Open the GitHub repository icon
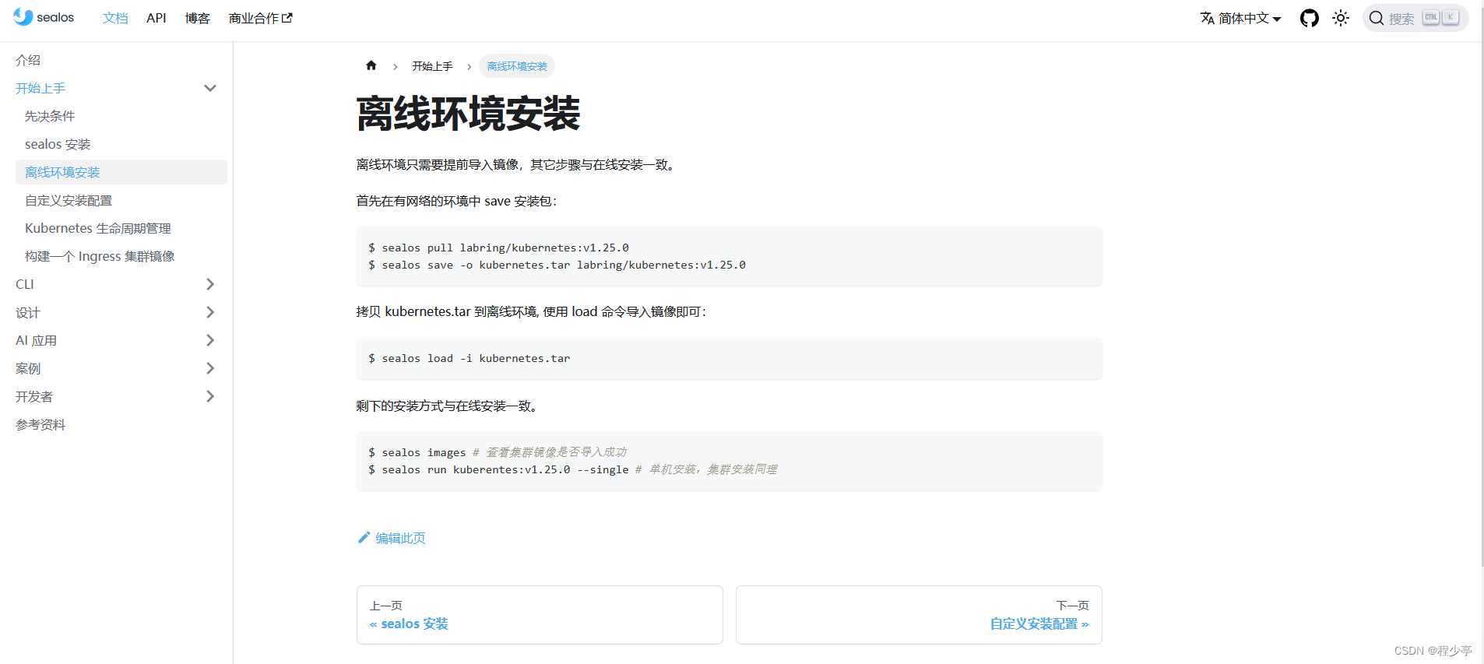 pyautogui.click(x=1310, y=18)
